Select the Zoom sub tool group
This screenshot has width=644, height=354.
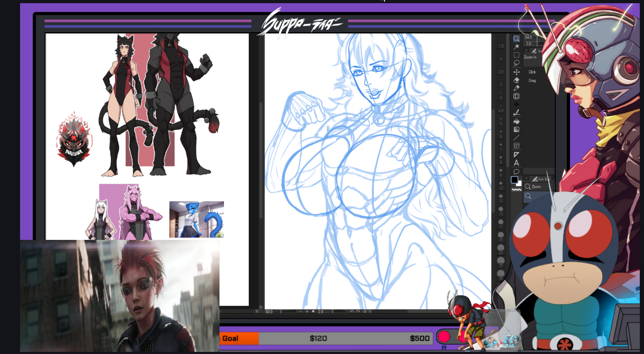click(536, 187)
